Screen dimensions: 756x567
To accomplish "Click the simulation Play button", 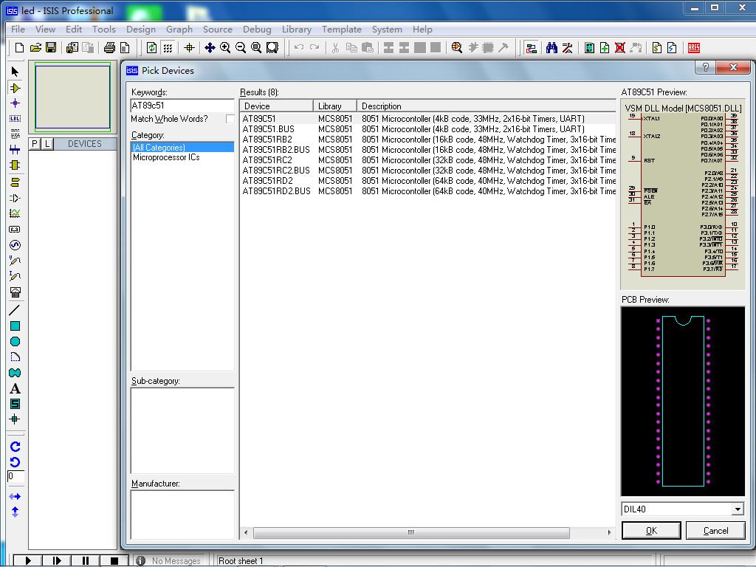I will (x=28, y=561).
